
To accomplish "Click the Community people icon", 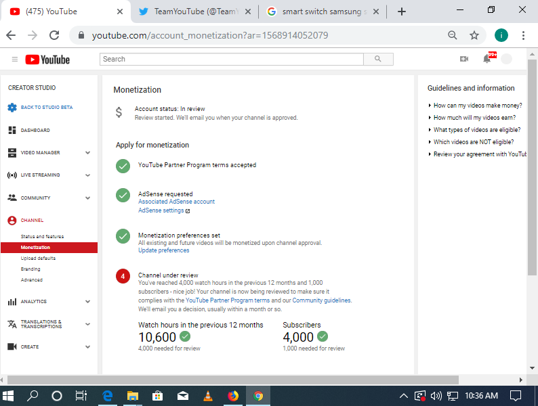I will point(12,198).
